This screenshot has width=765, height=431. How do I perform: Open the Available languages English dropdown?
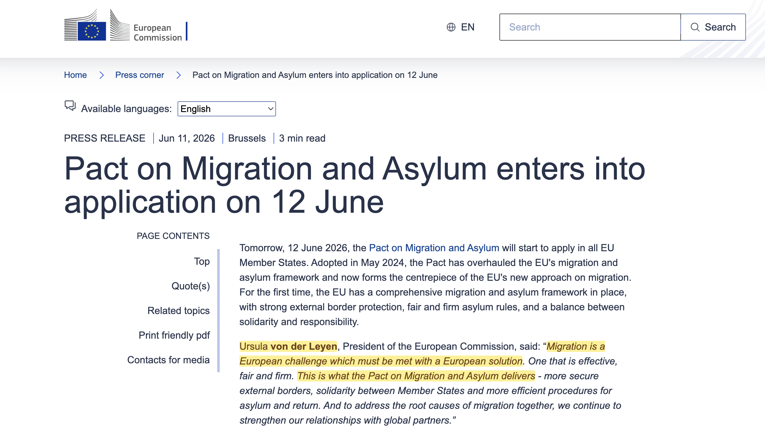(226, 109)
